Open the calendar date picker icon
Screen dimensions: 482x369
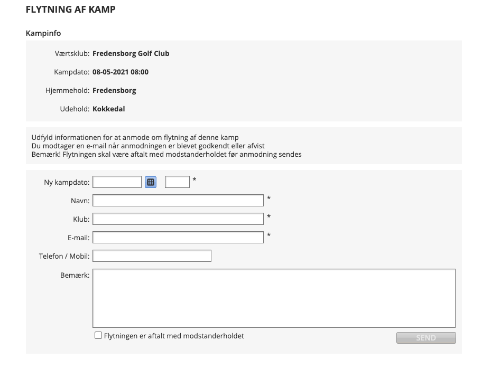point(151,182)
